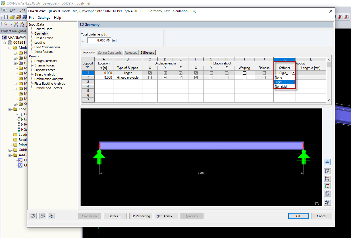Choose Rigid in stiffener dropdown list
The height and width of the screenshot is (238, 351).
(284, 82)
